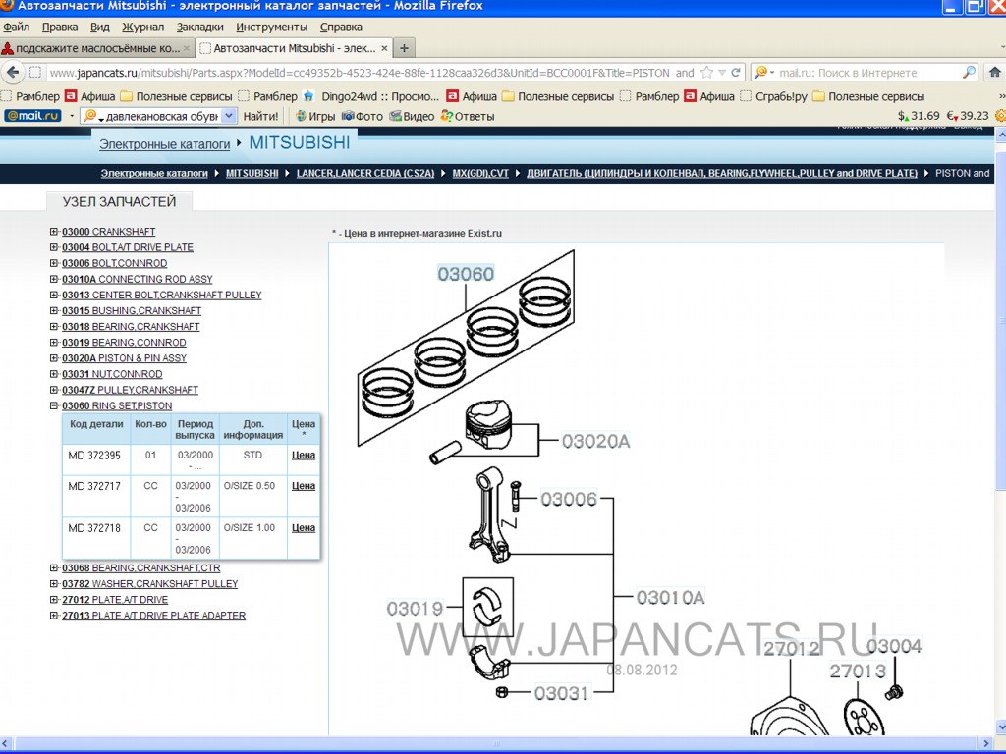Expand the 03004 BOLT,A/T DRIVE PLATE node
Screen dimensions: 1006x754
point(54,247)
